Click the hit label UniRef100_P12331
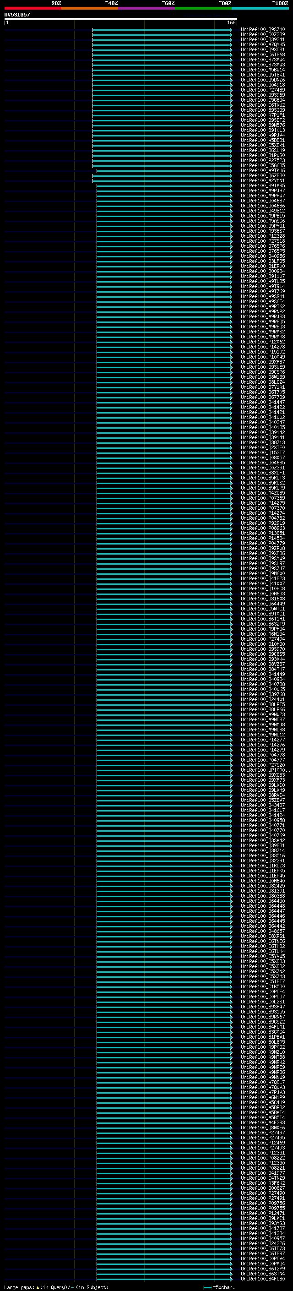 (263, 1152)
